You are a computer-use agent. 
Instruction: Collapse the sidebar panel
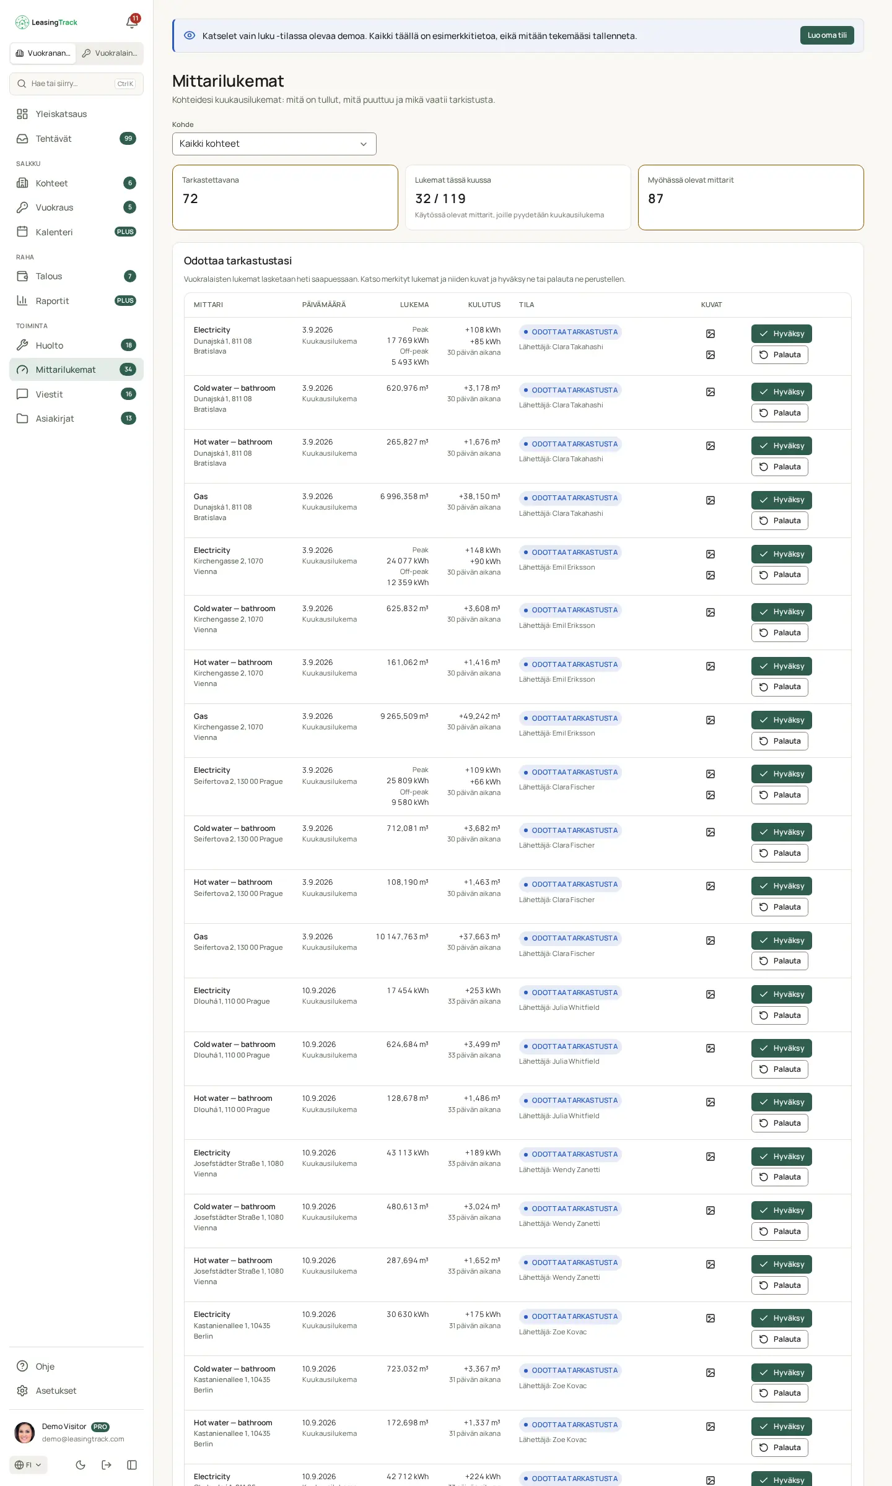tap(132, 1465)
